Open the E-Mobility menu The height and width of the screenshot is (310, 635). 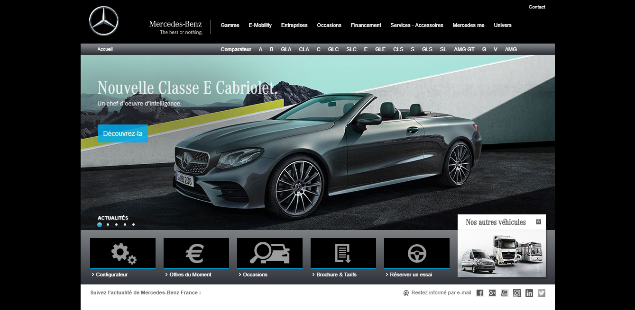pos(260,25)
